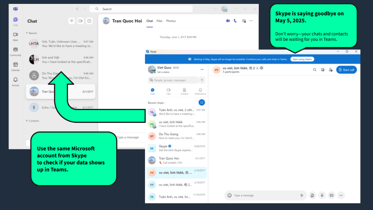Open the Skype dial pad icon
Screen dimensions: 373x210
tap(202, 80)
